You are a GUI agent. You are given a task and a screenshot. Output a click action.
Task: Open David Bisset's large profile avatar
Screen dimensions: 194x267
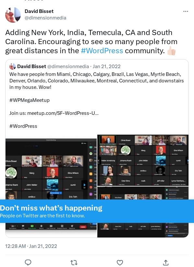[13, 15]
